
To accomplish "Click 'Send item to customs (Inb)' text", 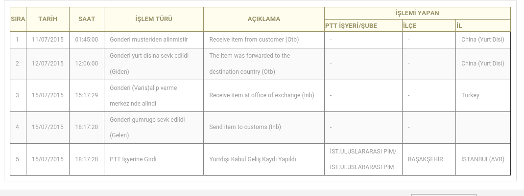I will tap(245, 127).
